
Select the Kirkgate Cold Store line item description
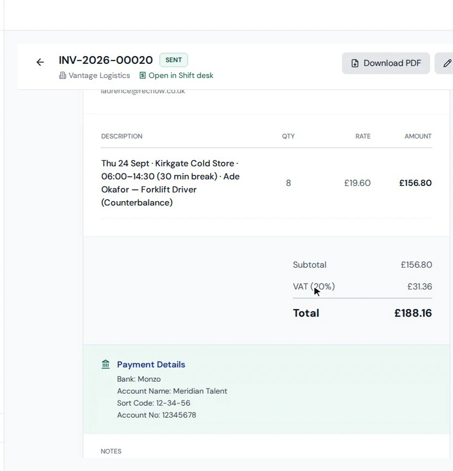(170, 183)
